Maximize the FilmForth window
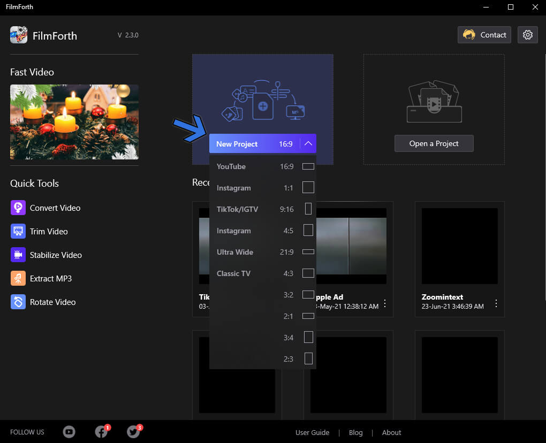 click(x=511, y=7)
